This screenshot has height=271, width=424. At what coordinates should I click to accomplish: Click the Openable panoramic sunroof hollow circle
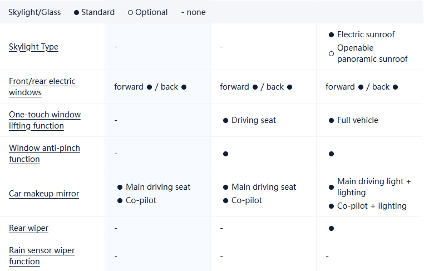coord(331,54)
